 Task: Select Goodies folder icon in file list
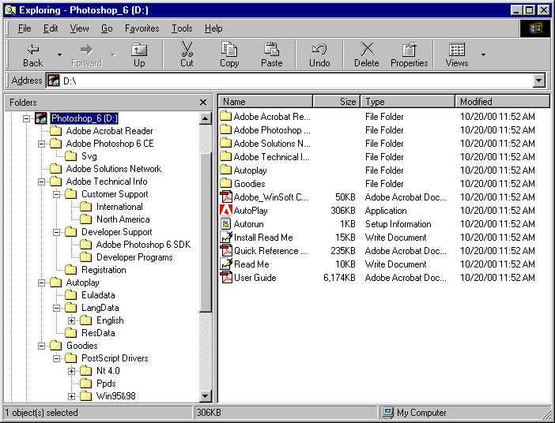point(226,183)
